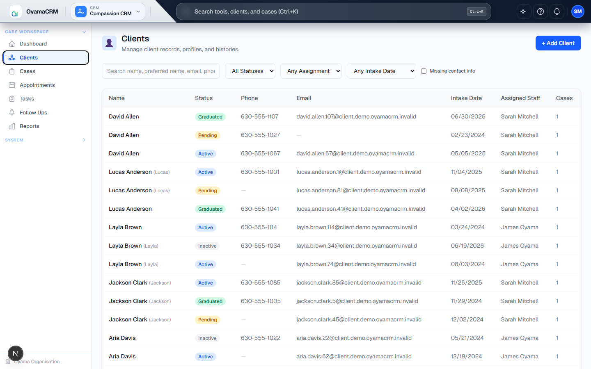
Task: Click phone 630-555-1022
Action: (261, 338)
